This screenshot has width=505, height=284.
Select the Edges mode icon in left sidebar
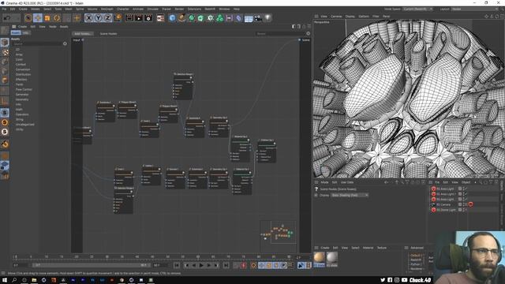5,71
